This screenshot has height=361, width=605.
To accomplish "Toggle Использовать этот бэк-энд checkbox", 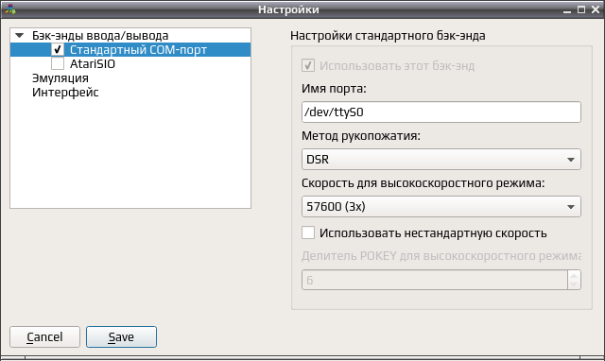I will click(x=308, y=65).
